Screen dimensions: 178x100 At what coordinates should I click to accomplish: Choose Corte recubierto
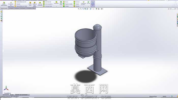tap(48, 4)
